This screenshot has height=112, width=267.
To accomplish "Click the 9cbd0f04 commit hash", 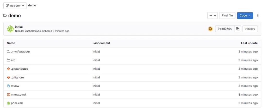I will [x=224, y=29].
